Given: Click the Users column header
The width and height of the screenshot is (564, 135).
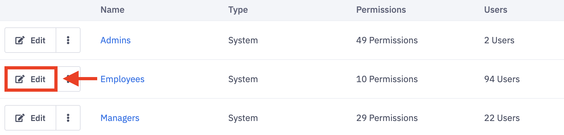Looking at the screenshot, I should pos(495,10).
